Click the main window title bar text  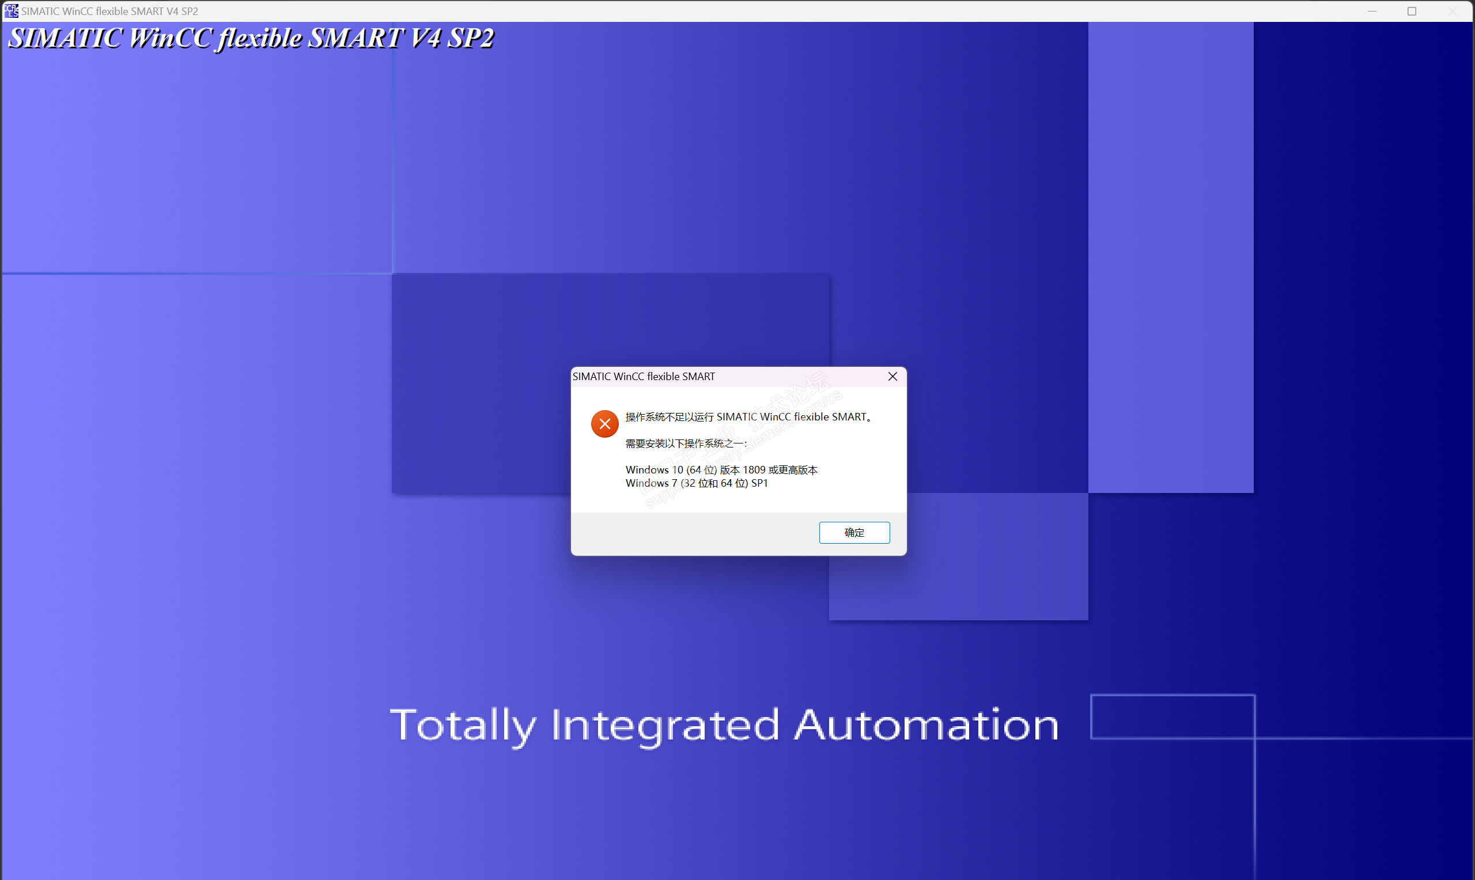[109, 12]
